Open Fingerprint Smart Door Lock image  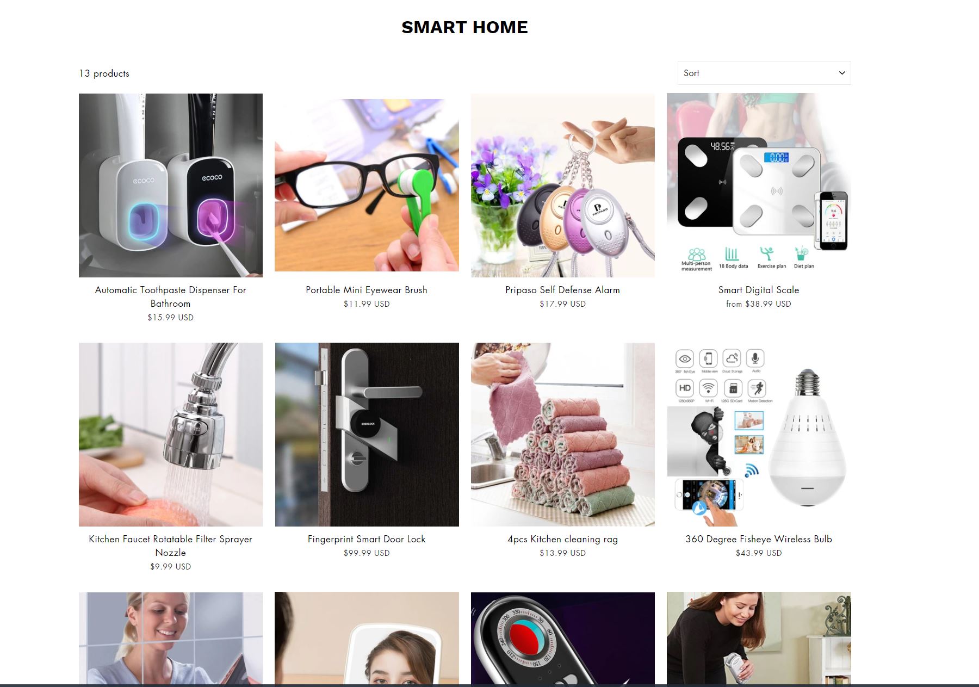367,435
